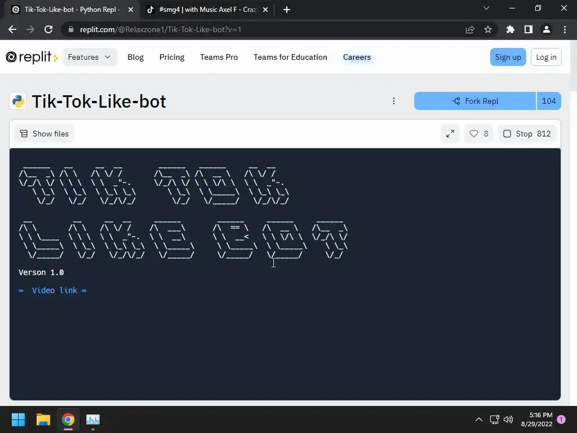Open the Chrome profile icon
Viewport: 577px width, 433px height.
[x=547, y=29]
